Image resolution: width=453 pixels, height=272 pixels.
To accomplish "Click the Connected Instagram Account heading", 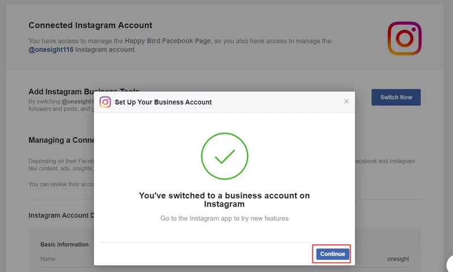I will [90, 25].
